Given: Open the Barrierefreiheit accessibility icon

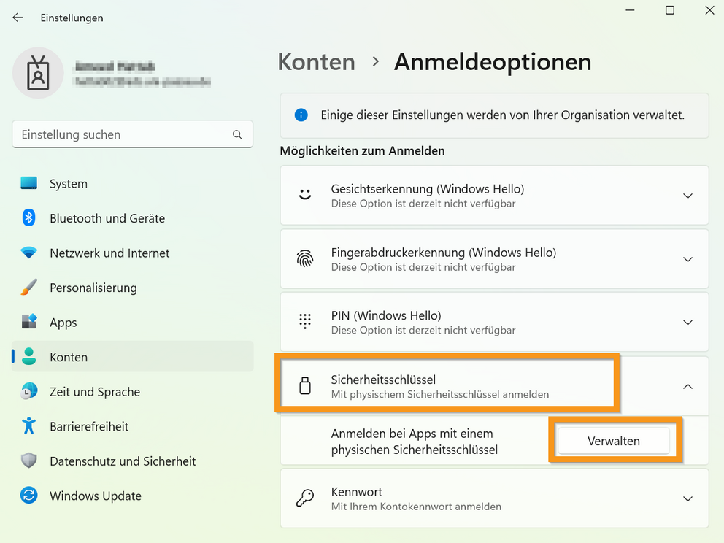Looking at the screenshot, I should (x=29, y=426).
